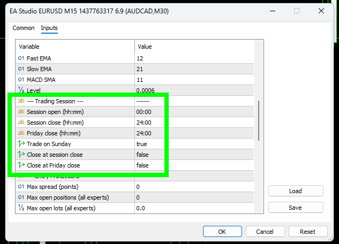
Task: Click the string icon beside Session close
Action: pyautogui.click(x=21, y=122)
